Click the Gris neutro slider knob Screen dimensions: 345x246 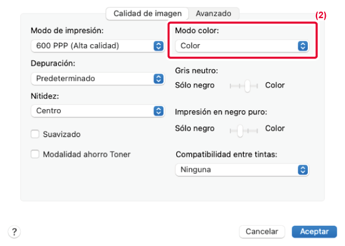247,86
